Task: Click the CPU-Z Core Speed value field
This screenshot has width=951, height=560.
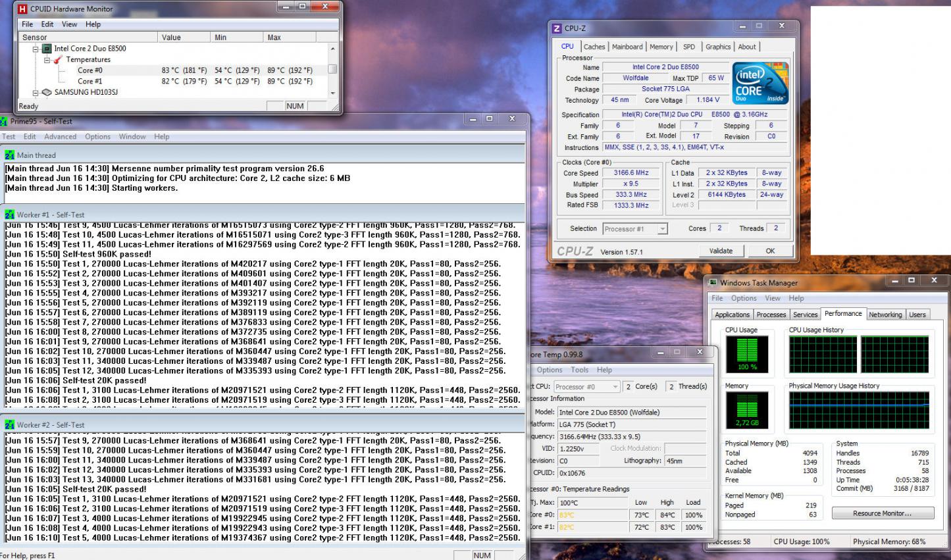Action: pyautogui.click(x=631, y=173)
